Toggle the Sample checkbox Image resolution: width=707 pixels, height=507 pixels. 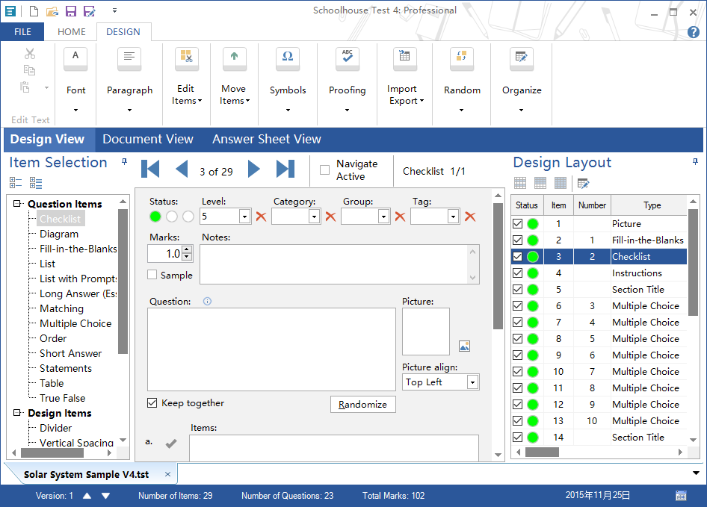[152, 275]
